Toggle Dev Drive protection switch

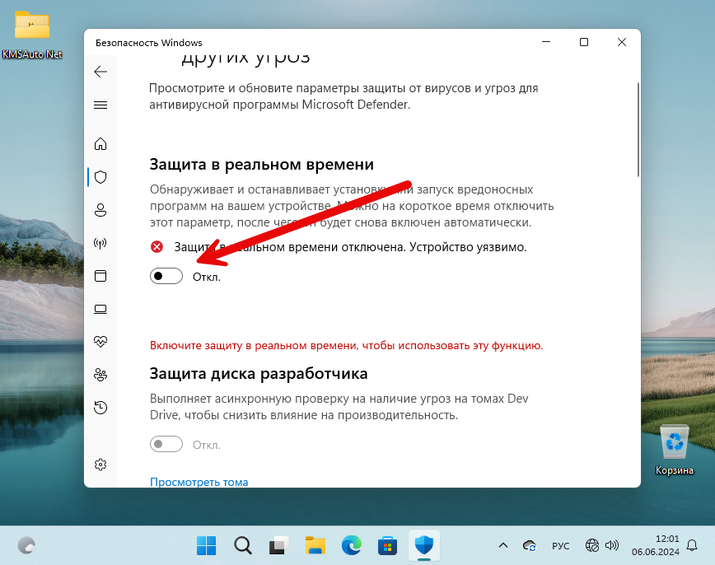[x=166, y=444]
